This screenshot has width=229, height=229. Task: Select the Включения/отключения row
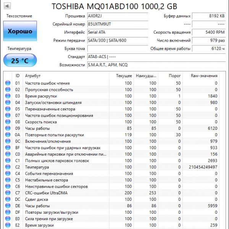tap(111, 141)
